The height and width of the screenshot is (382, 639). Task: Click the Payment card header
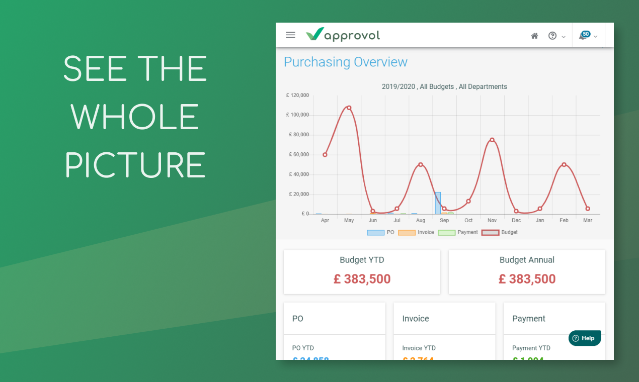[554, 319]
